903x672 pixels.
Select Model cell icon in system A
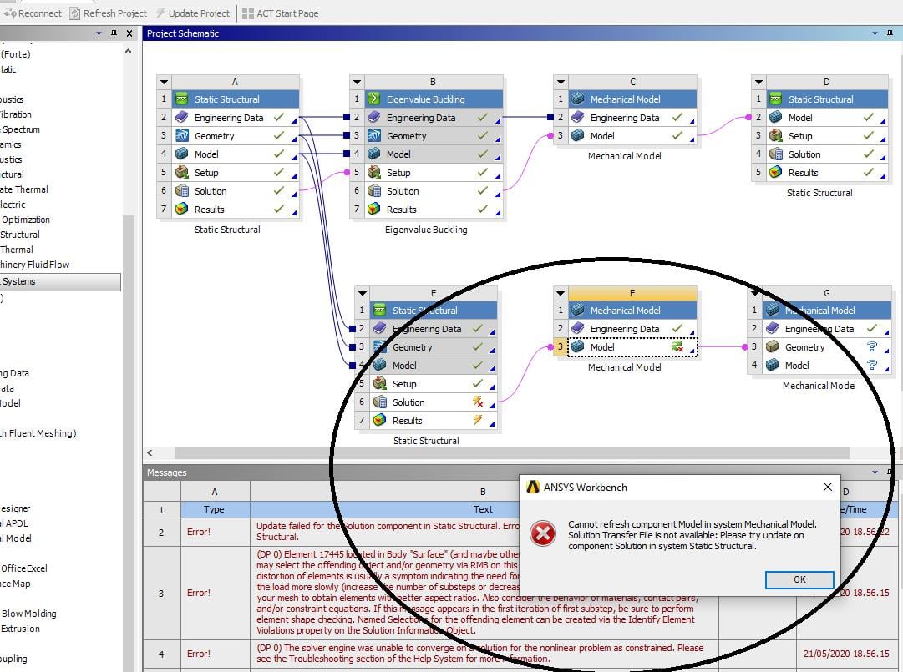pyautogui.click(x=182, y=154)
